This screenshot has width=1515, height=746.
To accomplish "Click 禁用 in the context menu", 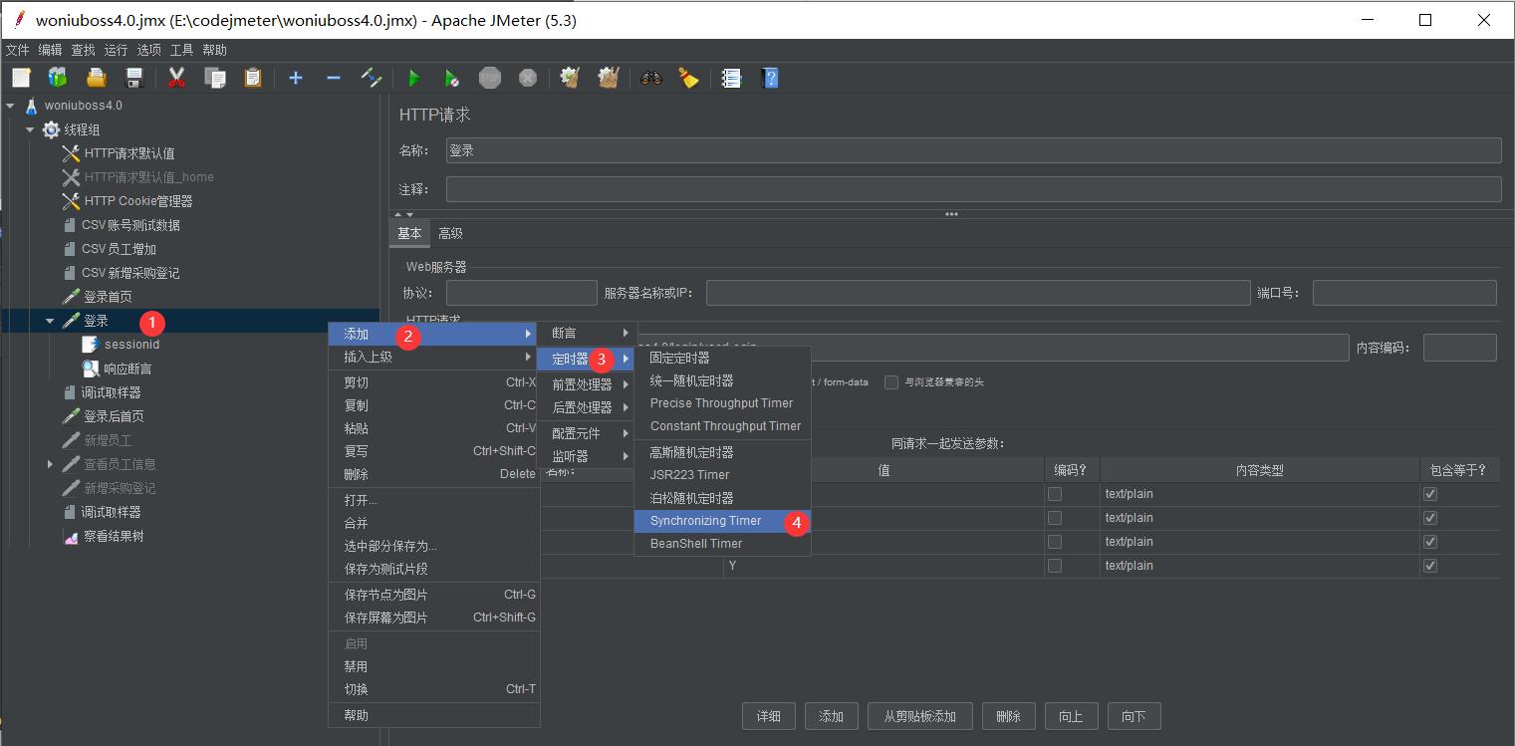I will 433,666.
